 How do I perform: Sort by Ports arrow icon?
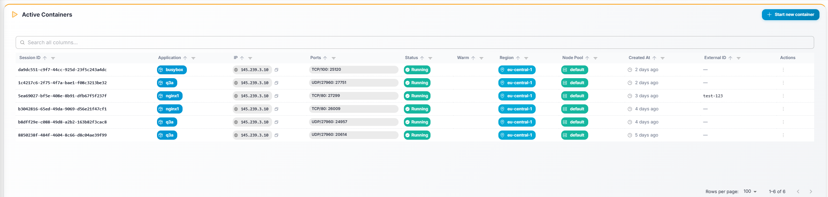(325, 58)
